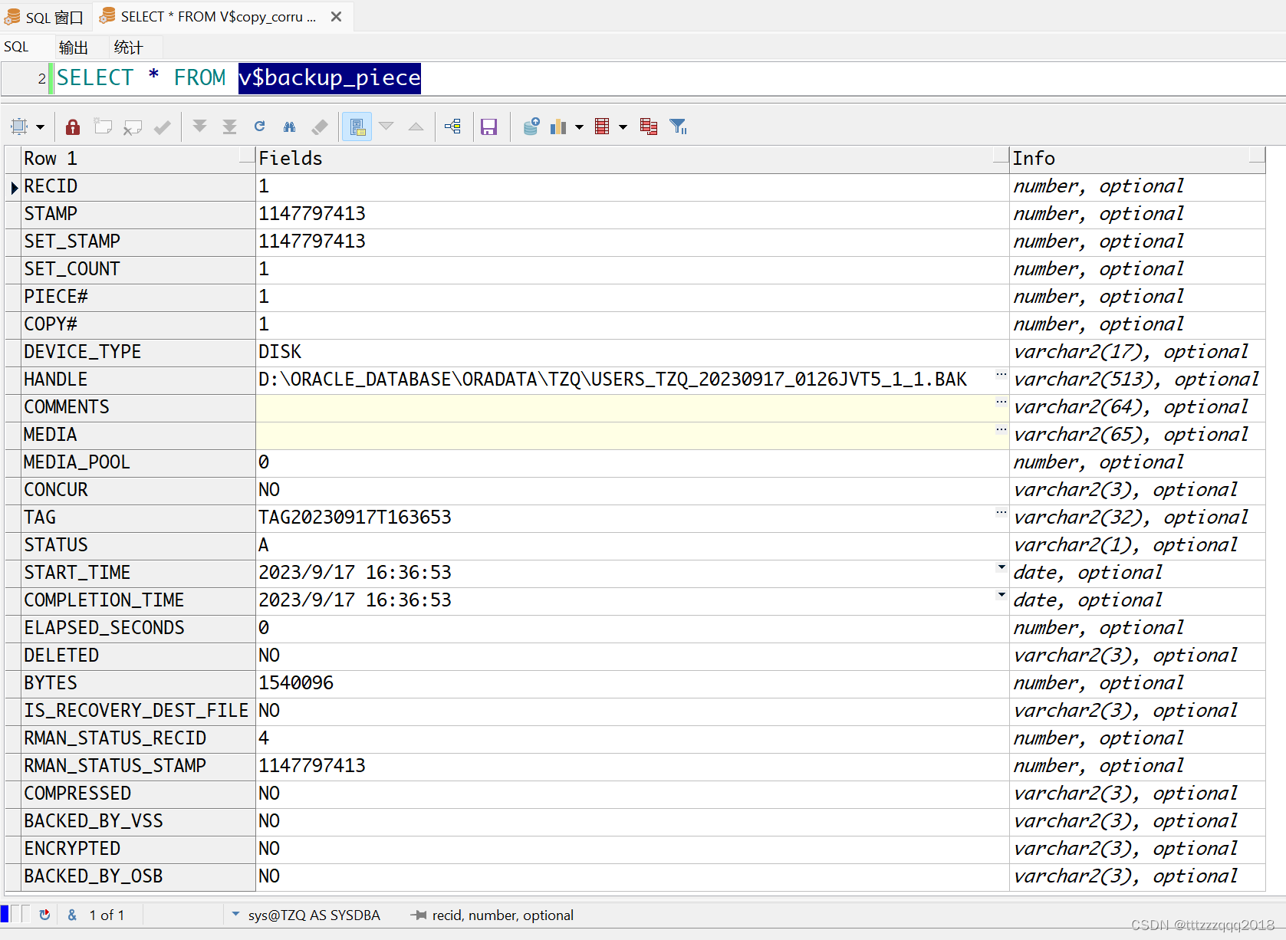Click the HANDLE file path value
Screen dimensions: 1286x940
pos(613,380)
